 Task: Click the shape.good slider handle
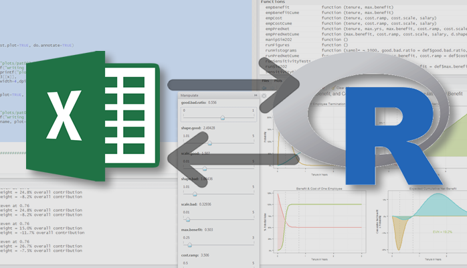tap(209, 143)
